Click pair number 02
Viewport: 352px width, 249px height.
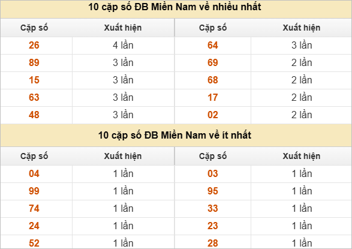click(x=213, y=115)
